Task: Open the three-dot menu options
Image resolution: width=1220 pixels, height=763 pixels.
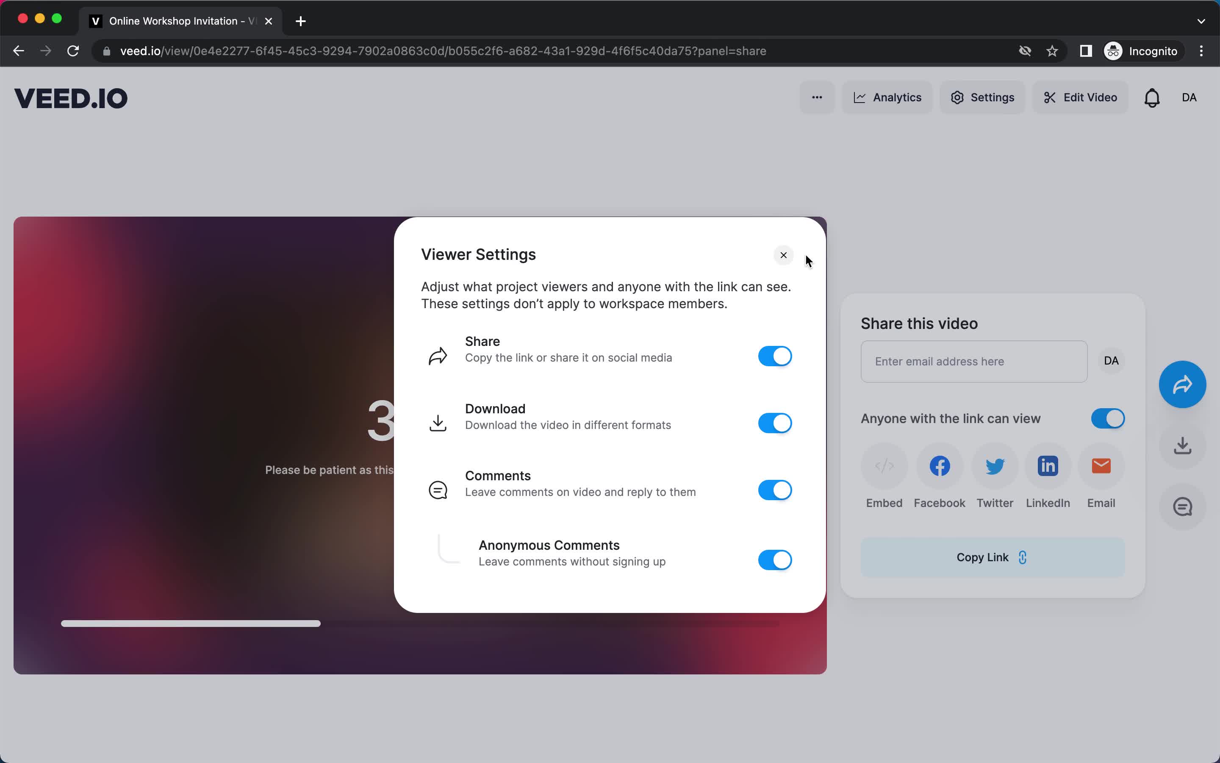Action: [x=816, y=97]
